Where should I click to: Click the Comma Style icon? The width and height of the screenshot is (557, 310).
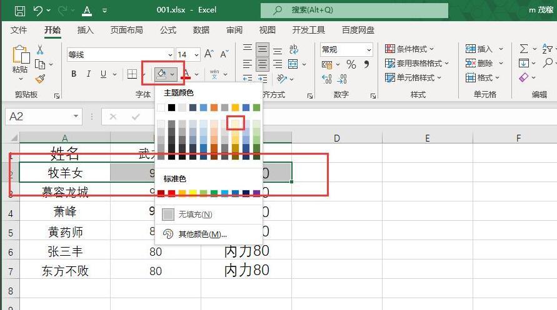[366, 64]
